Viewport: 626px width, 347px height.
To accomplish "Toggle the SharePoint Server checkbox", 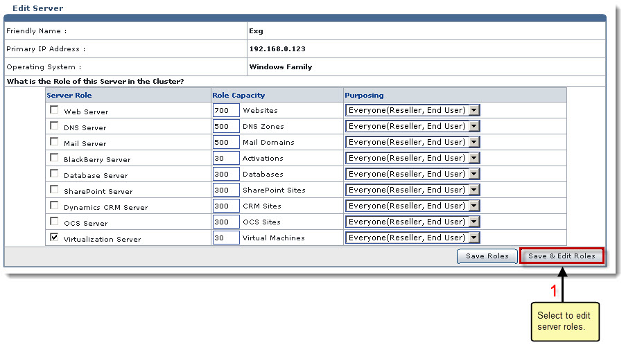I will point(54,190).
